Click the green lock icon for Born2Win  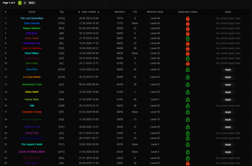pyautogui.click(x=188, y=70)
